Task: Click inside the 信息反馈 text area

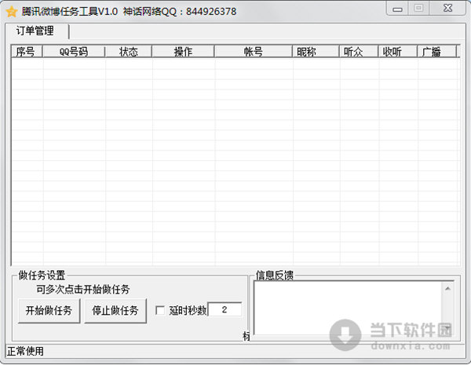Action: coord(345,308)
